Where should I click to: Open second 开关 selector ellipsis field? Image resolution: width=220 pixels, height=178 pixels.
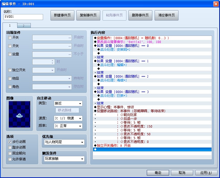point(52,46)
